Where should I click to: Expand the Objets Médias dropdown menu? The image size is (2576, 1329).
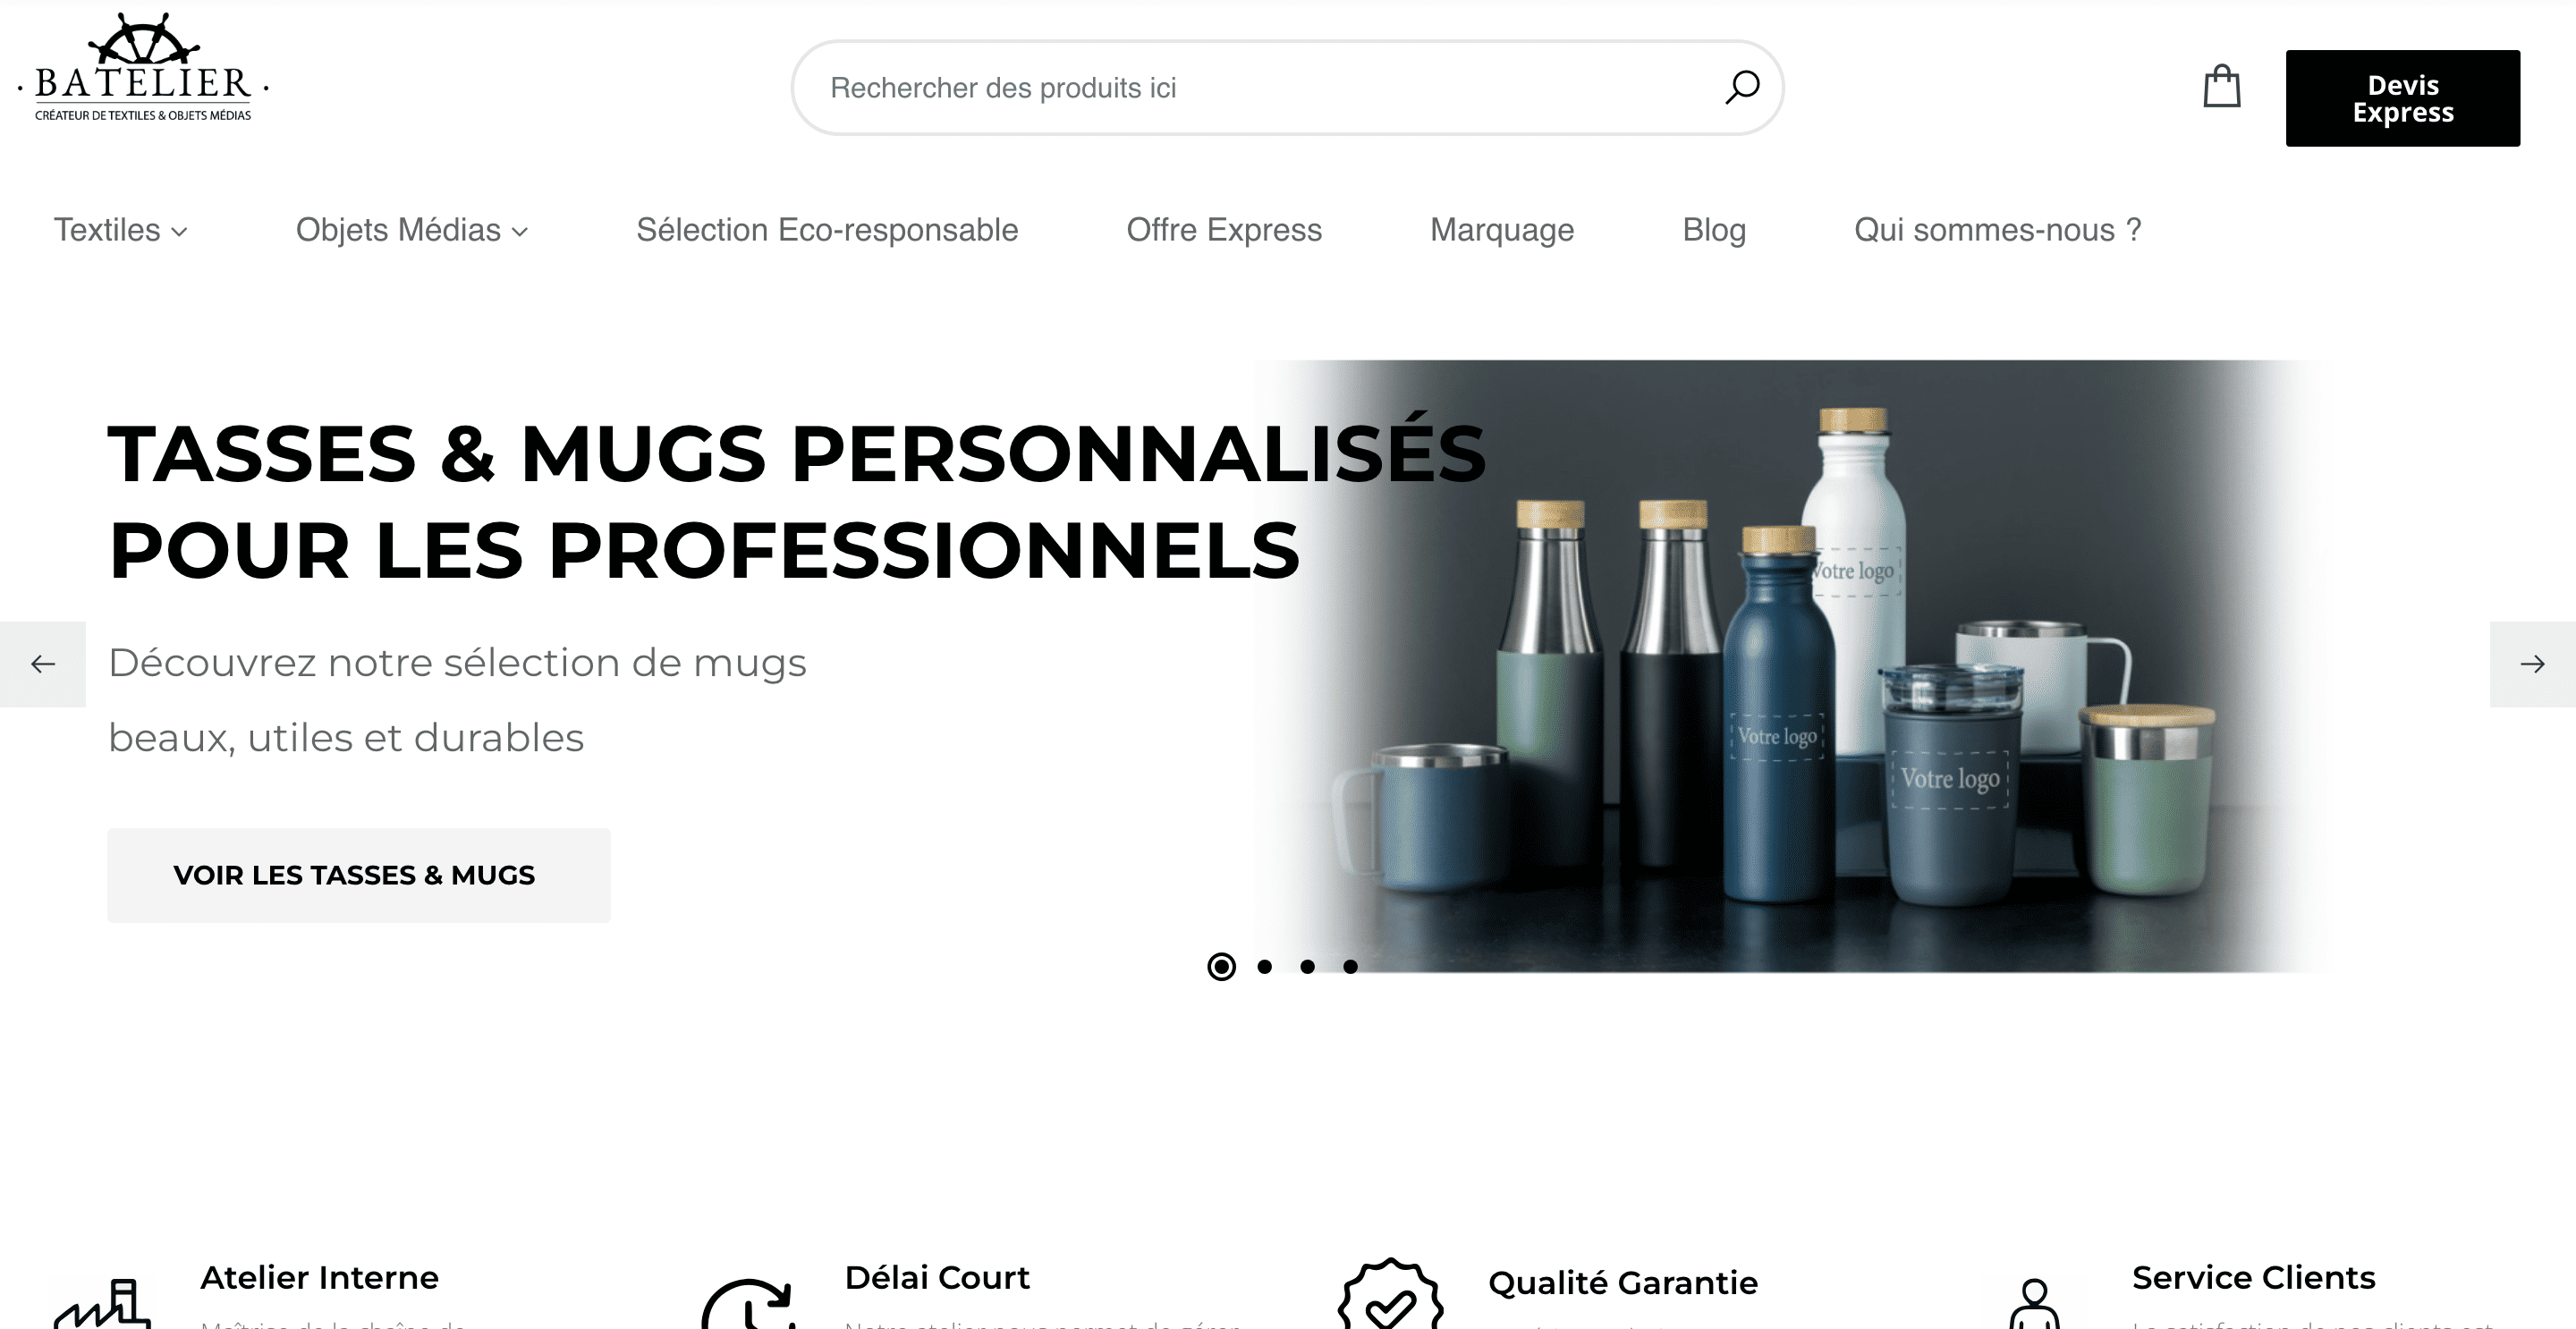[x=412, y=230]
